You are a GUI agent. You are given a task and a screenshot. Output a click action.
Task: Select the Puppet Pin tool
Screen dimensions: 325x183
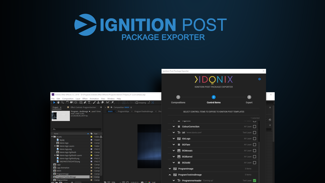[112, 102]
